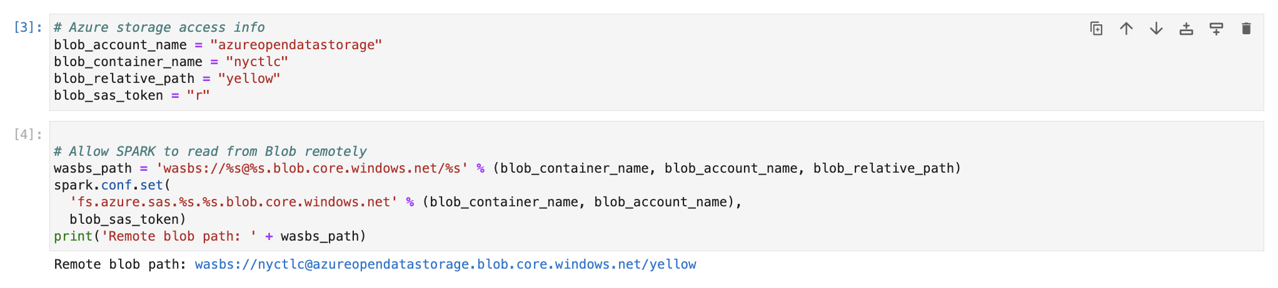This screenshot has width=1278, height=288.
Task: Click the "Remote blob path:" output text
Action: pos(120,264)
